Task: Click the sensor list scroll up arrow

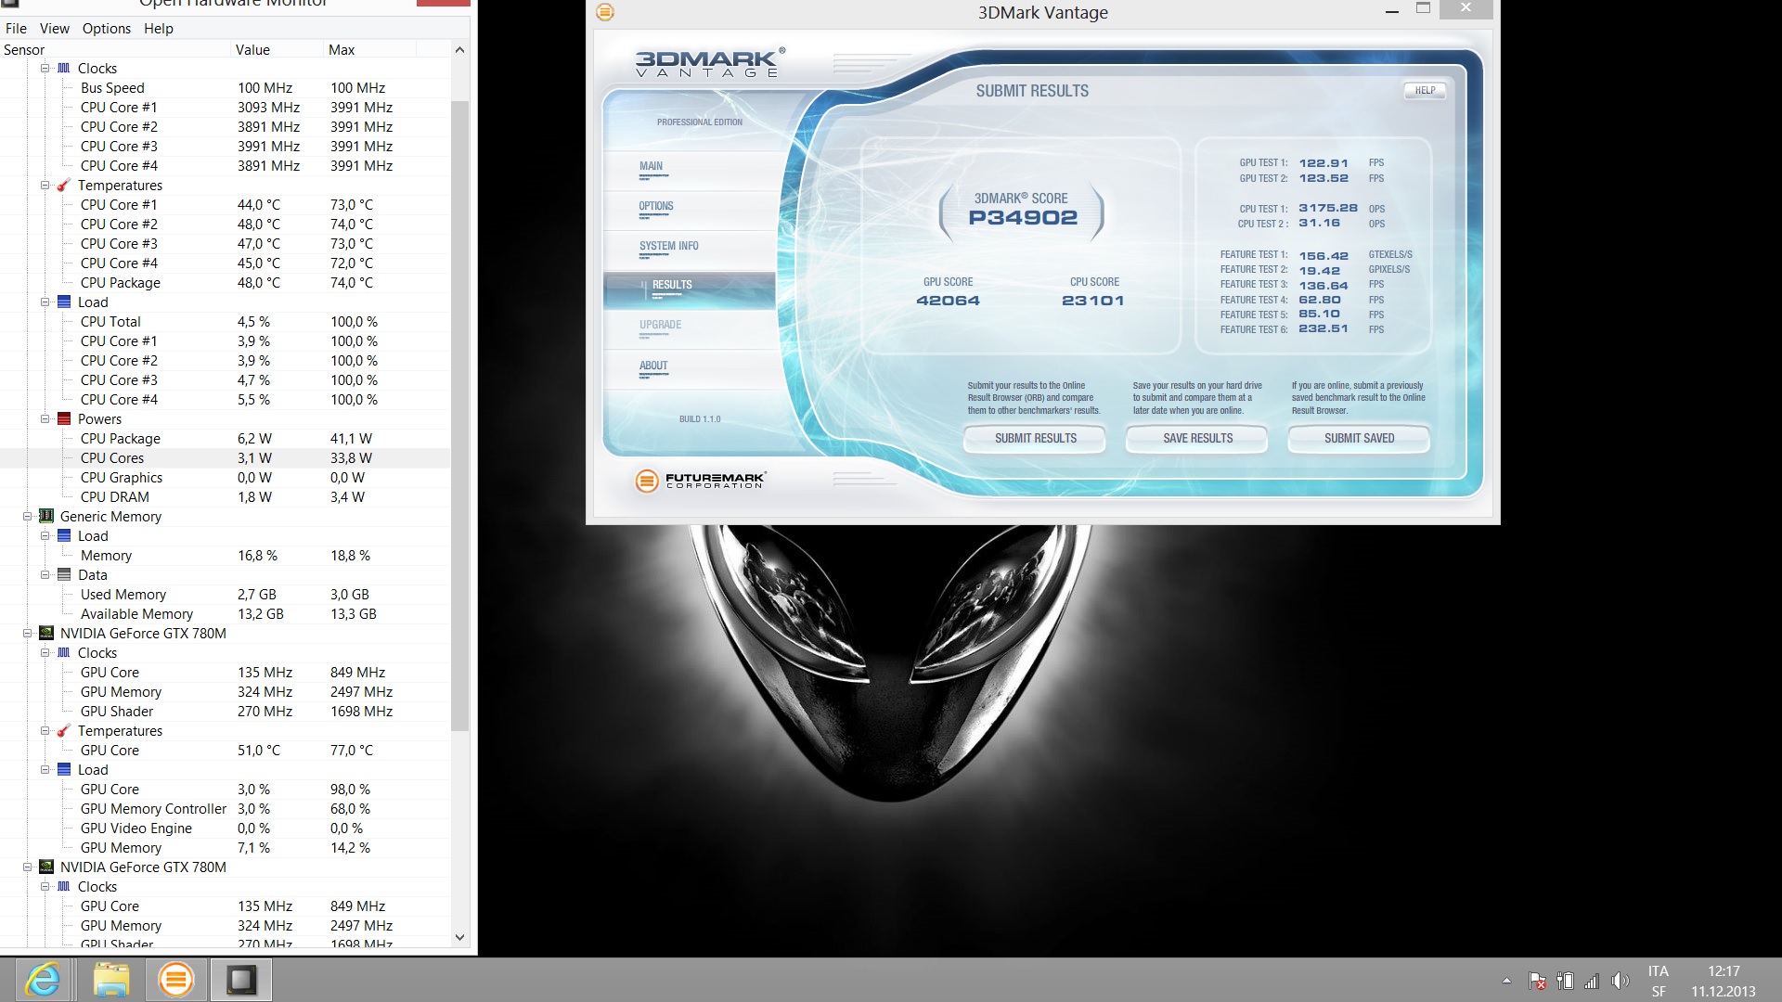Action: point(459,50)
